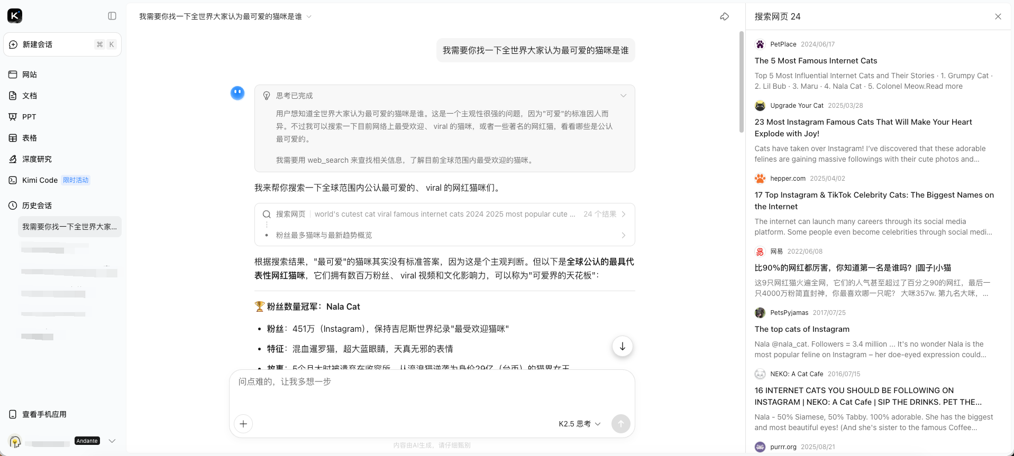Image resolution: width=1014 pixels, height=456 pixels.
Task: Click the 搜索网页 24 panel title
Action: tap(777, 16)
